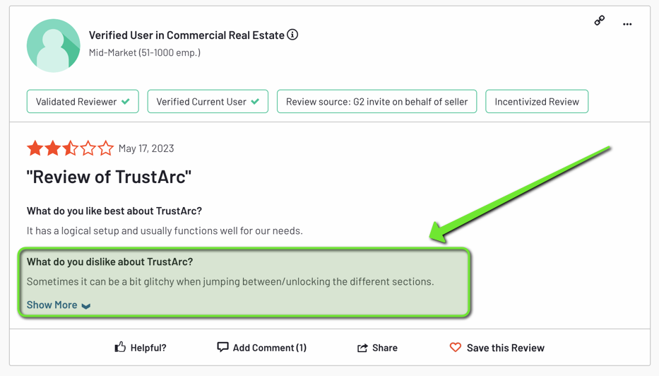Open the "Review of TrustArc" title
Viewport: 659px width, 376px height.
[109, 177]
